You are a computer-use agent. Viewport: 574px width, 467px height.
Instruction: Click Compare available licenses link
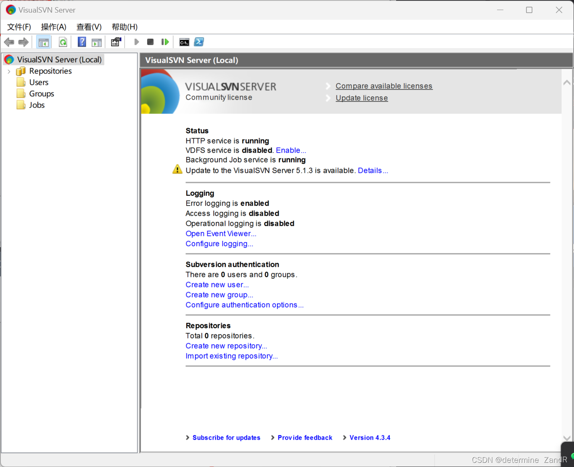pyautogui.click(x=384, y=86)
